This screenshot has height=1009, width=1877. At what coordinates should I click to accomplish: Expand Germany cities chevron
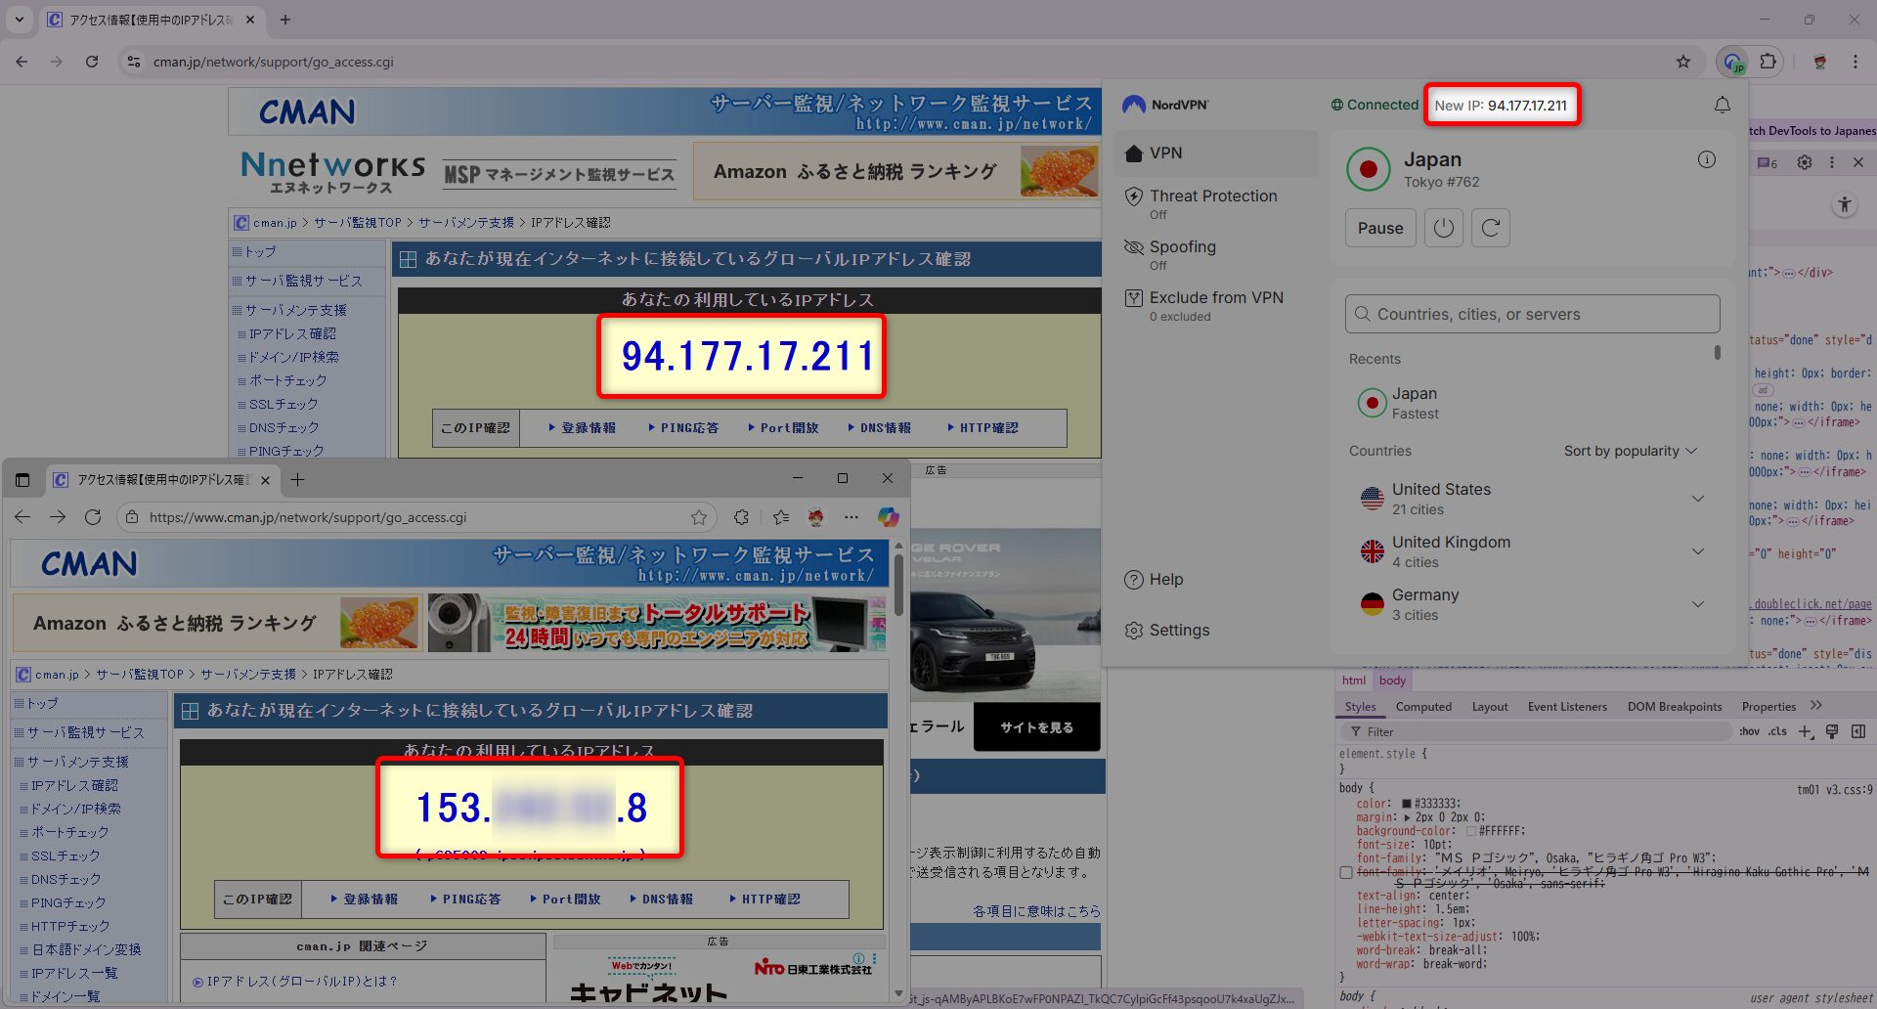1698,604
